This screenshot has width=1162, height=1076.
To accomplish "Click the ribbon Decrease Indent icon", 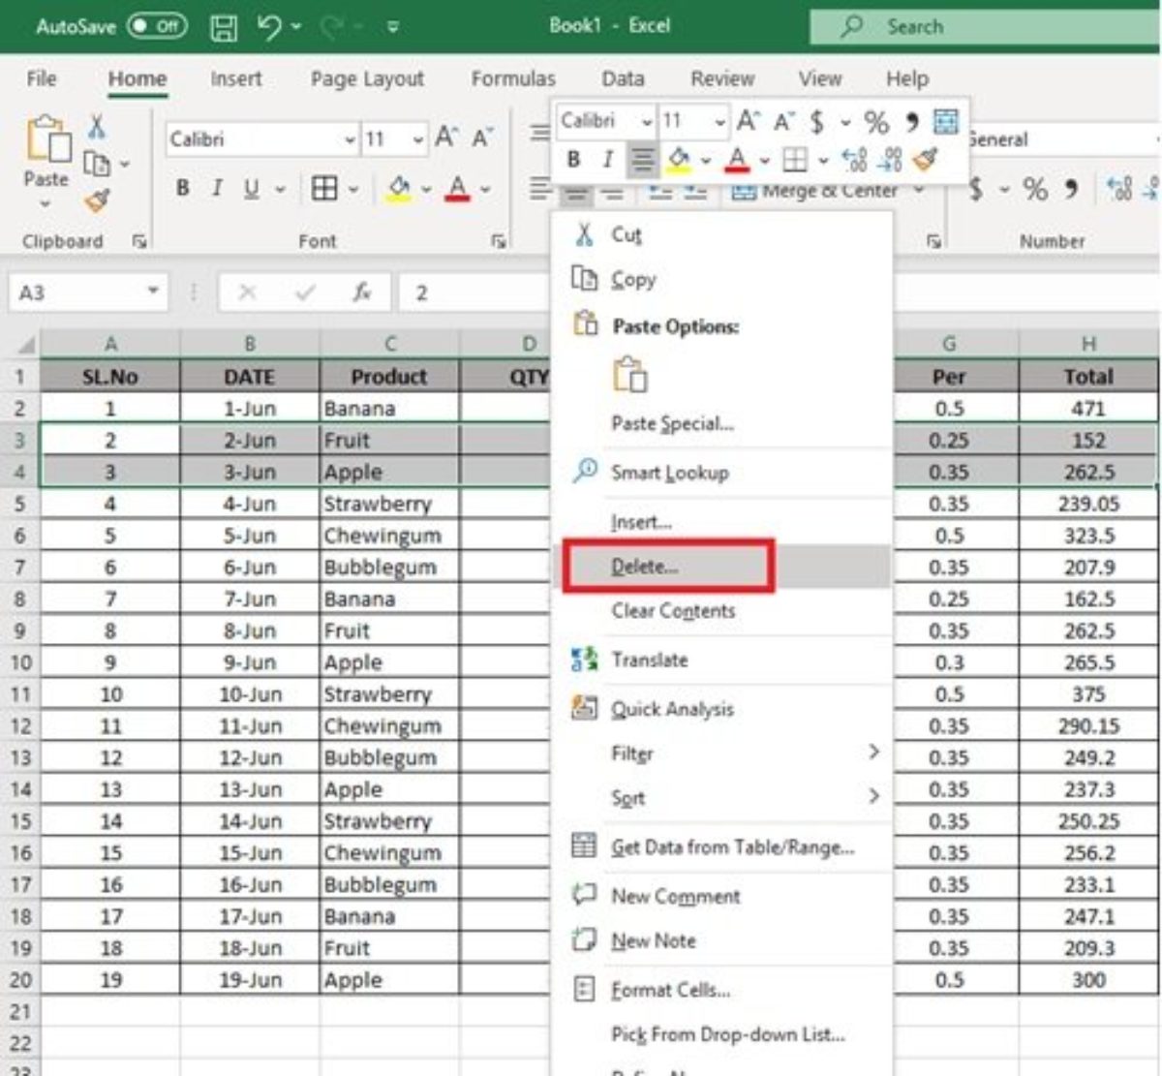I will pos(660,192).
